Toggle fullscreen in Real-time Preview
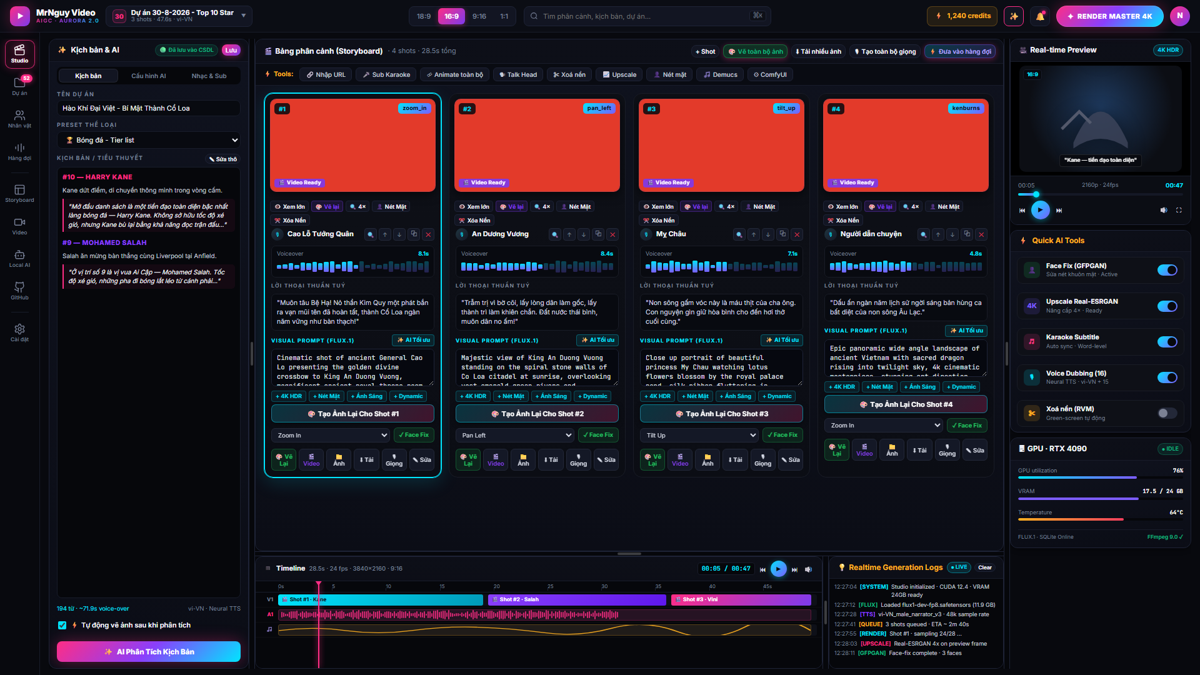 click(1179, 210)
